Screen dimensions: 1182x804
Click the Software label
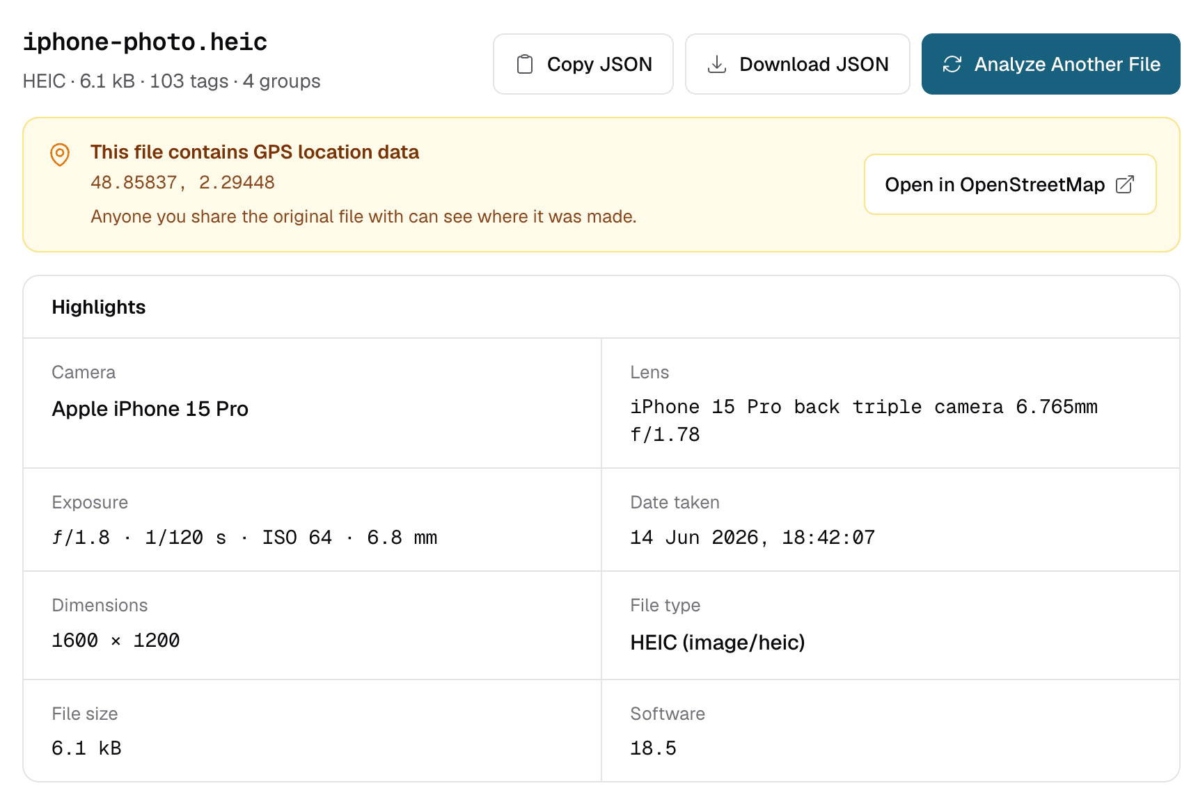668,714
